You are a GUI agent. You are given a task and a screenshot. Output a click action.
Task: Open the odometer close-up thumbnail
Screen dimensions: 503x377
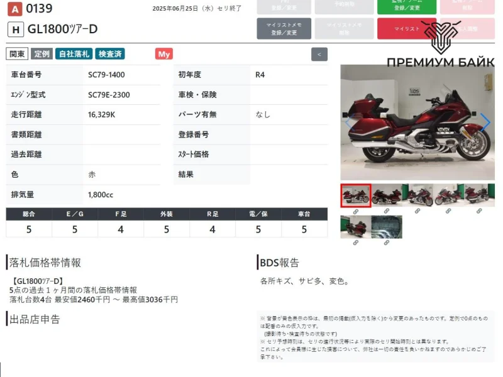(x=387, y=227)
